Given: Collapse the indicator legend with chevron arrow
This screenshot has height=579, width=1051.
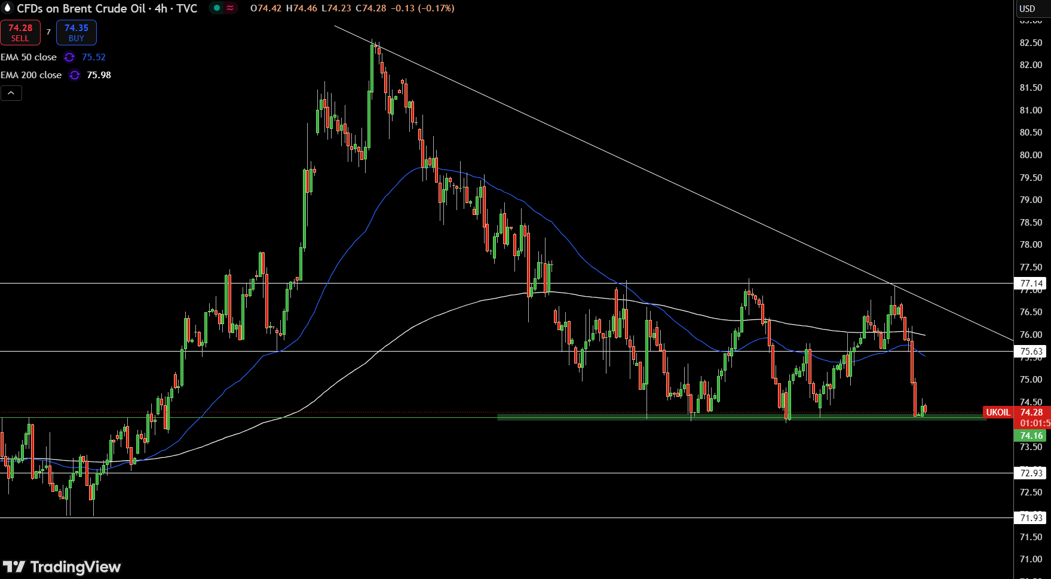Looking at the screenshot, I should point(11,93).
